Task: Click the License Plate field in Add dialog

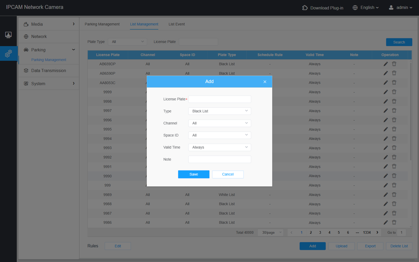Action: click(x=220, y=99)
